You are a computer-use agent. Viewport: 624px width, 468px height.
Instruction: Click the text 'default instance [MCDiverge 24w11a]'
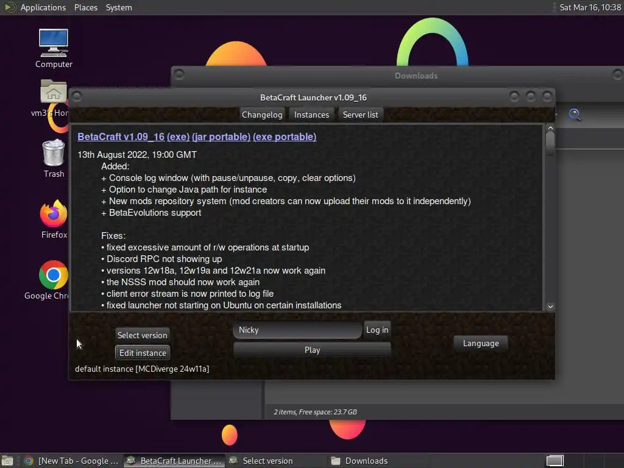tap(141, 369)
